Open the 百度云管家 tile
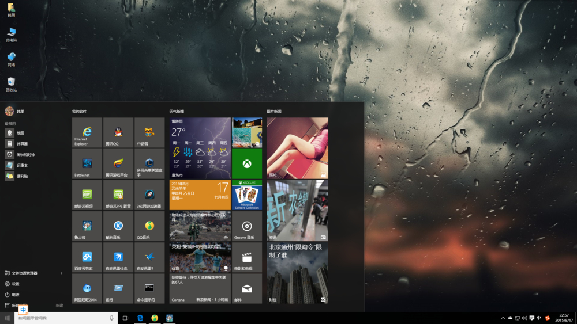 coord(87,257)
